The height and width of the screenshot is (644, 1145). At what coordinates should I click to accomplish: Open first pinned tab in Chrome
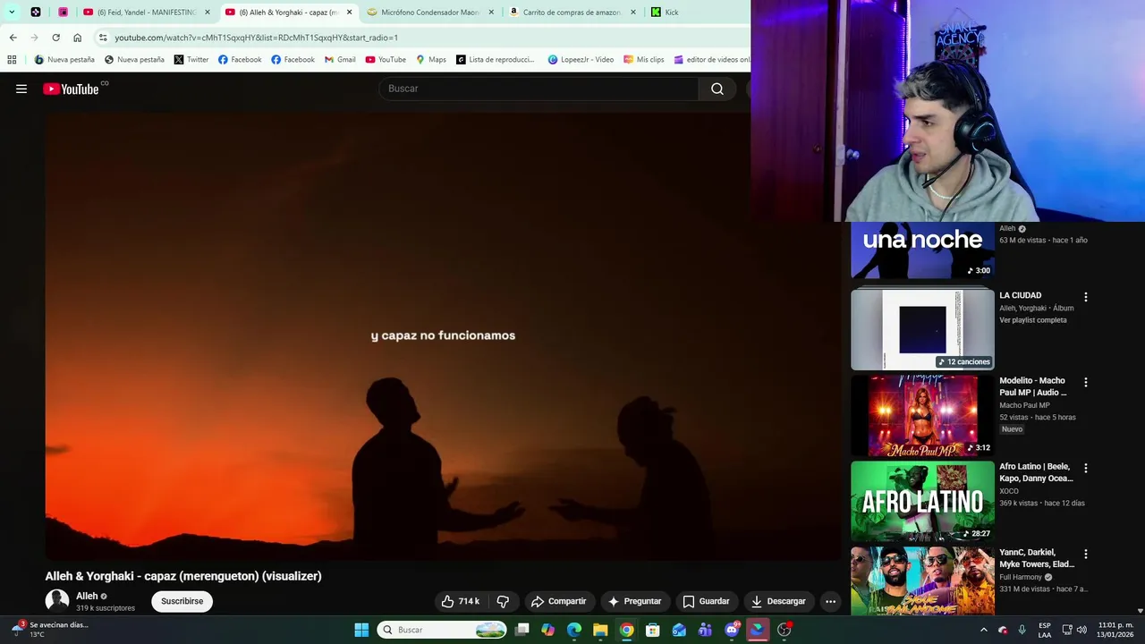click(36, 13)
